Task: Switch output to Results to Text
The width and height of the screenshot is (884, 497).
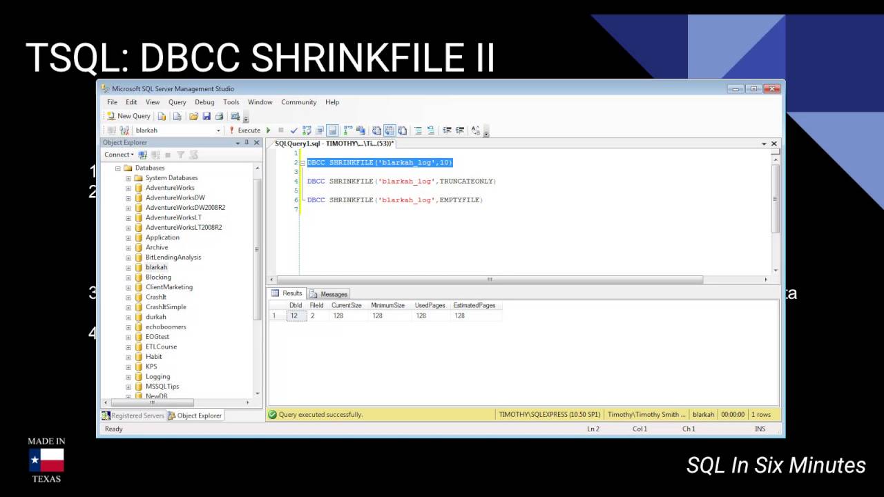Action: [376, 130]
